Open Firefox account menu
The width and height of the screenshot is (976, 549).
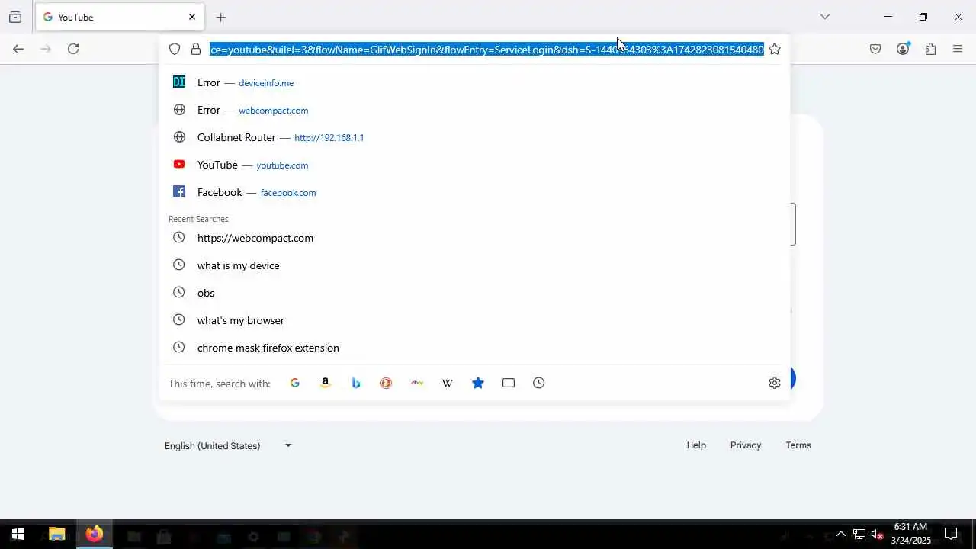coord(903,49)
